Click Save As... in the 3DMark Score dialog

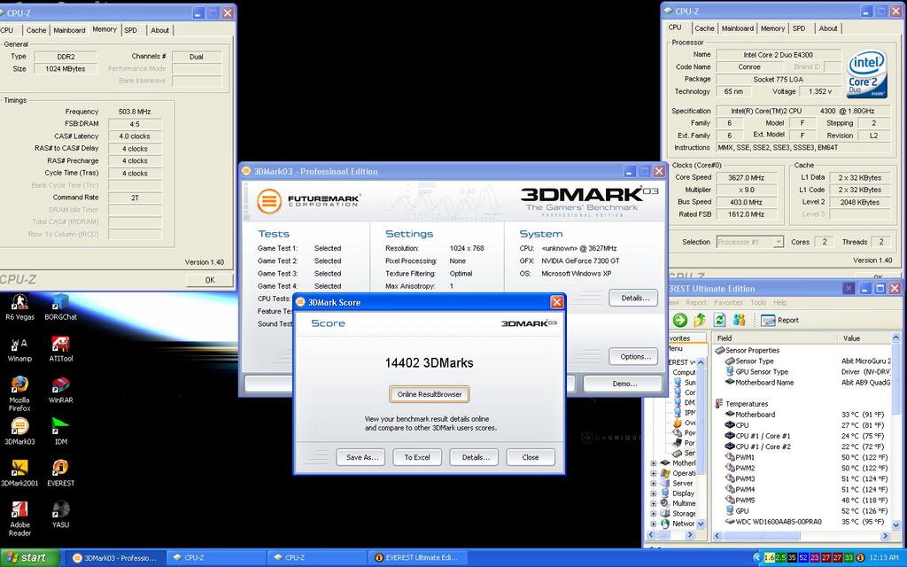[361, 457]
